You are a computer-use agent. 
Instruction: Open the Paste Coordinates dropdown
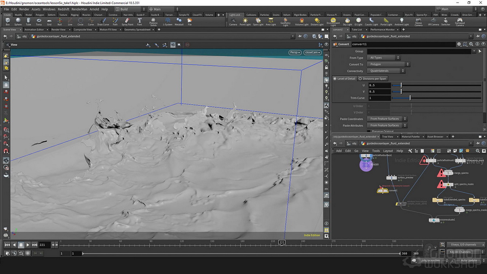387,119
